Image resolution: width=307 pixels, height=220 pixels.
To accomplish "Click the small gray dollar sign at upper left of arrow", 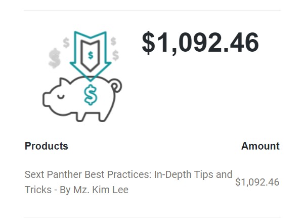I will tap(66, 43).
